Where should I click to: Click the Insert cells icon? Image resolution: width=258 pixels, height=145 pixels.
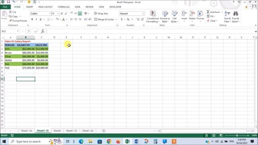184,14
